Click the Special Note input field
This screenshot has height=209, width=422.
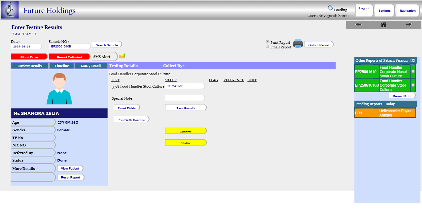[185, 98]
